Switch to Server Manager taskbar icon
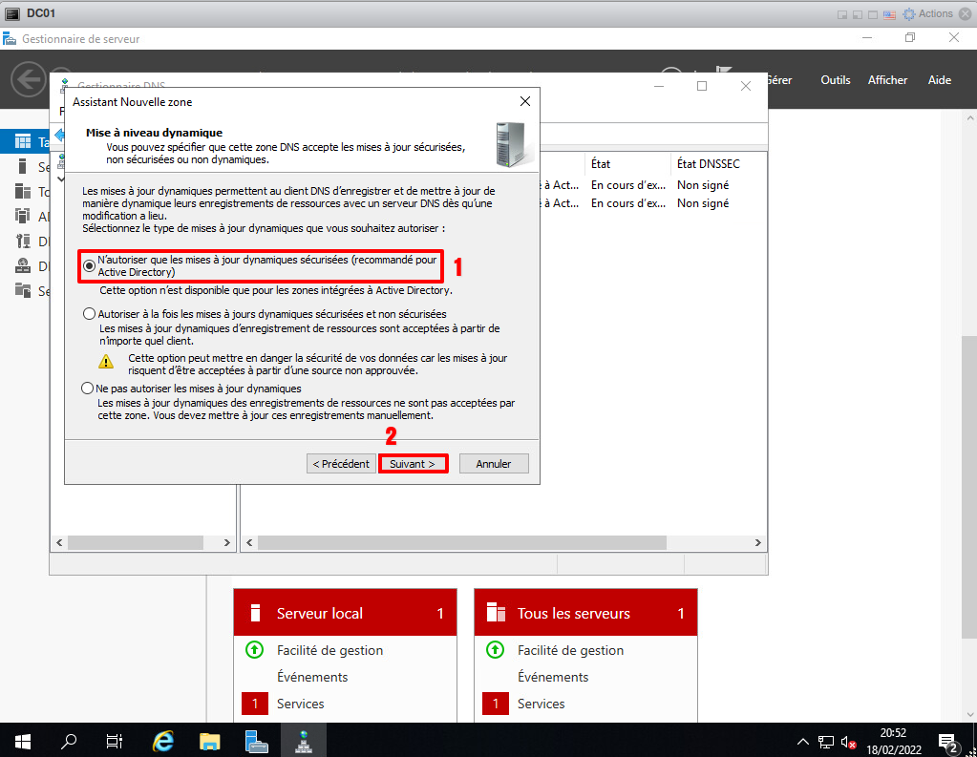 coord(256,741)
